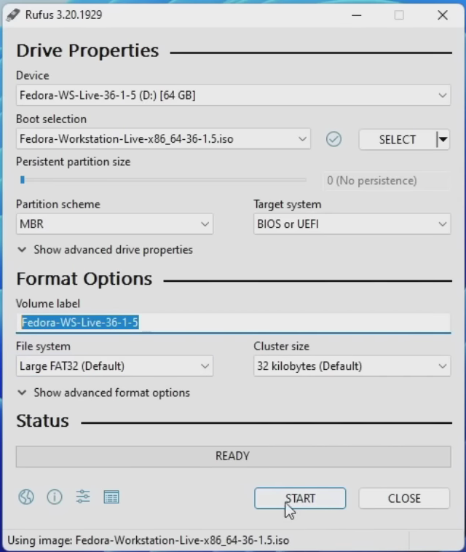466x552 pixels.
Task: Open the Cluster size dropdown
Action: [352, 366]
